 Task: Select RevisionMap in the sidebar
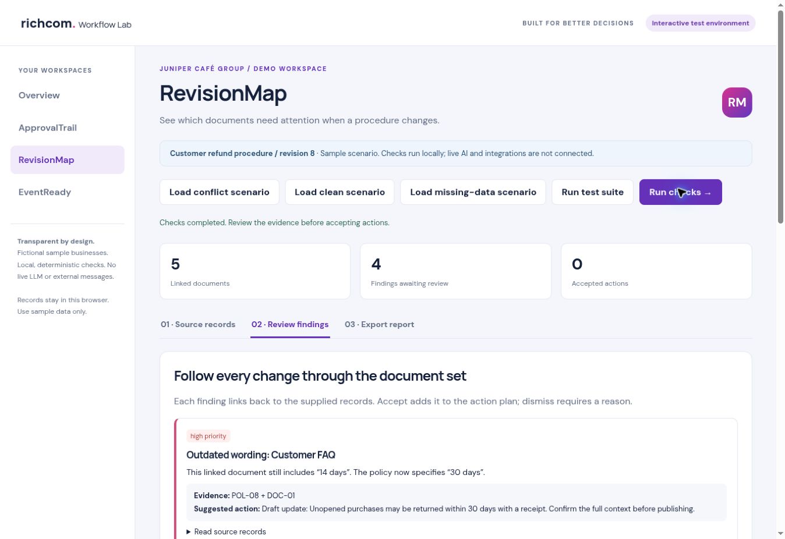[x=68, y=159]
